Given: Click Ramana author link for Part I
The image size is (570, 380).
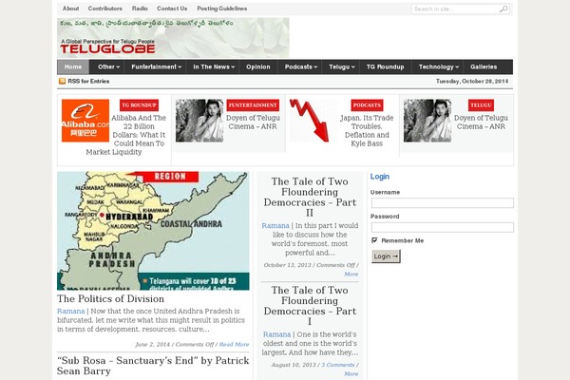Looking at the screenshot, I should tap(276, 334).
